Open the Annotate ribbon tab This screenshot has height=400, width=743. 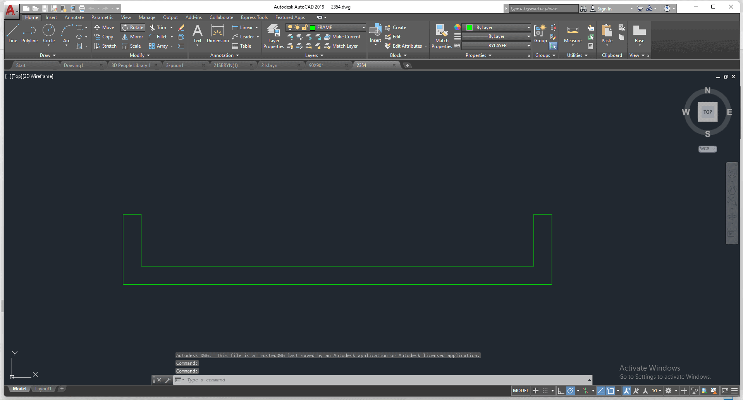click(74, 17)
